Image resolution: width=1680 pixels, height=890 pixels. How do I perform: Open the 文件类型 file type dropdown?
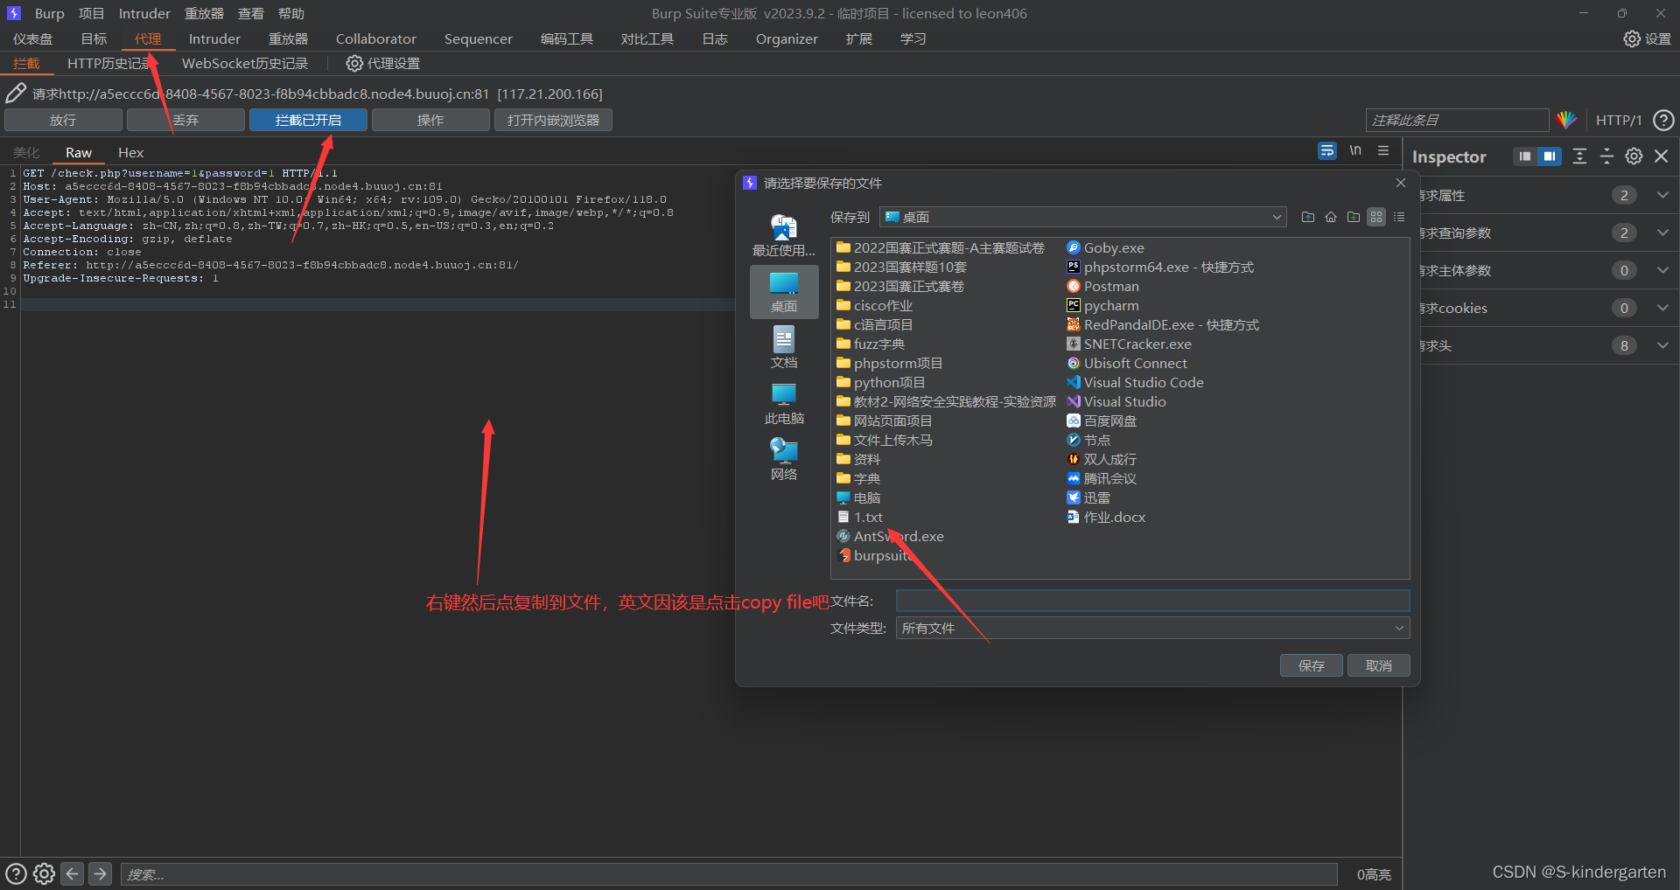[1152, 628]
